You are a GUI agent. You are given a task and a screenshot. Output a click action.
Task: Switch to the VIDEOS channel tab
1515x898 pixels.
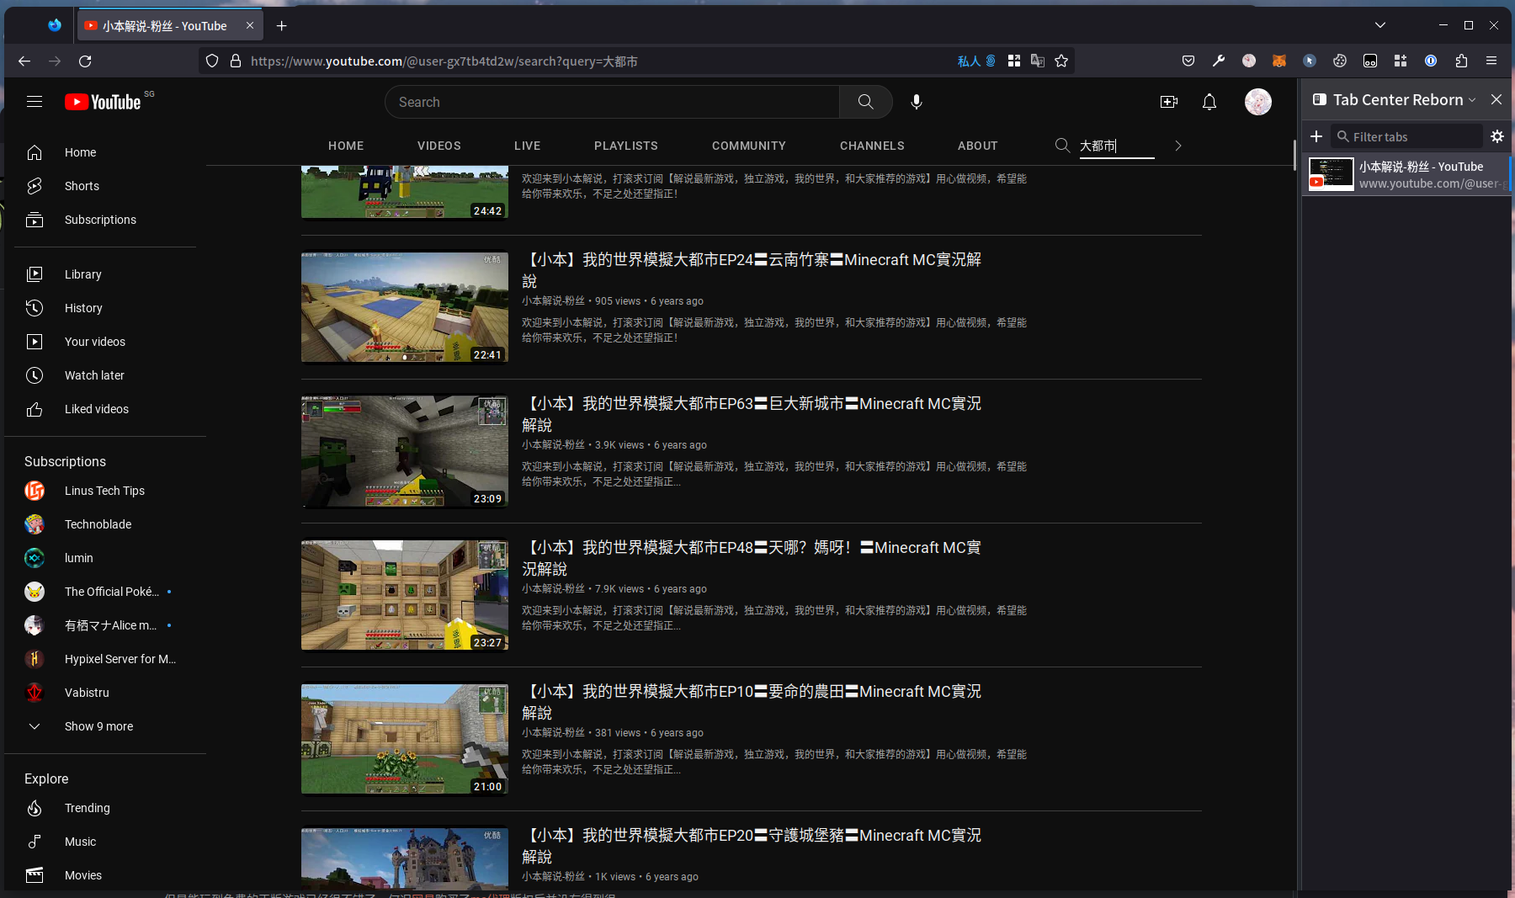pos(439,146)
